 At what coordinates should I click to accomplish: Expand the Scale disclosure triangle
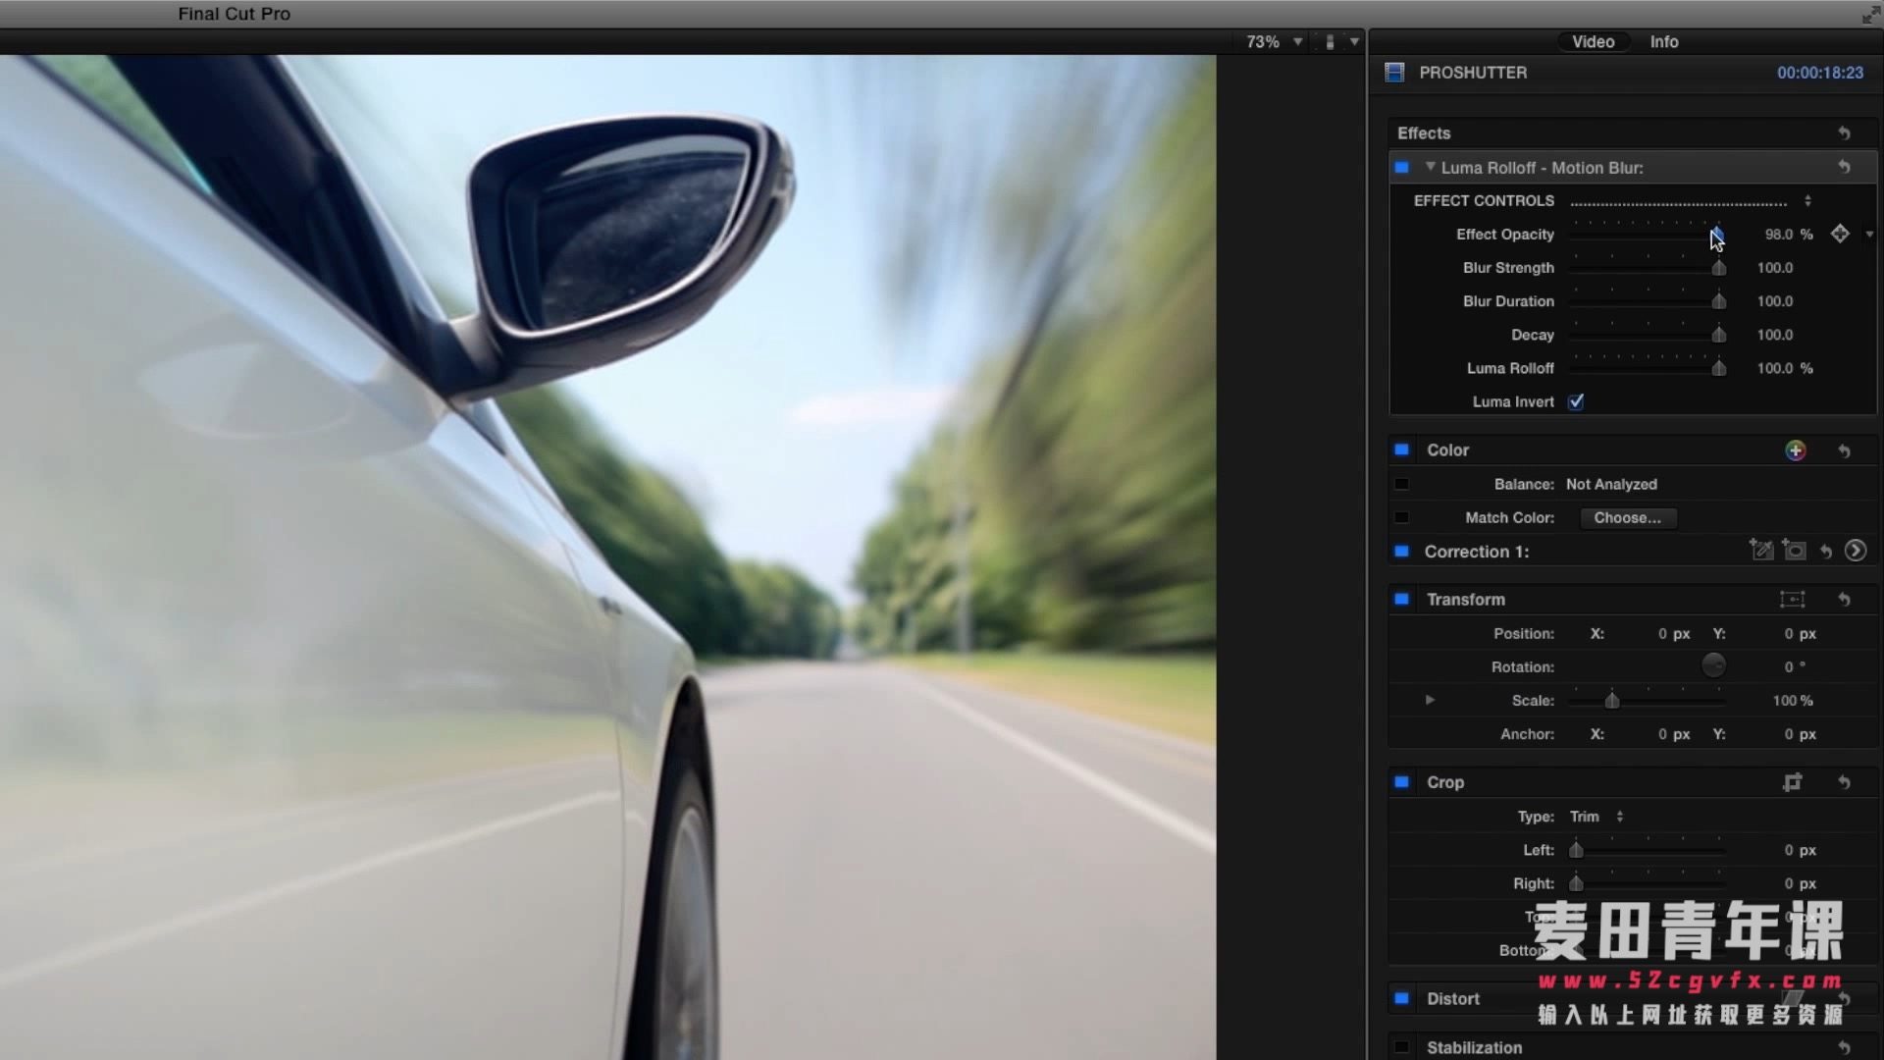pos(1430,700)
